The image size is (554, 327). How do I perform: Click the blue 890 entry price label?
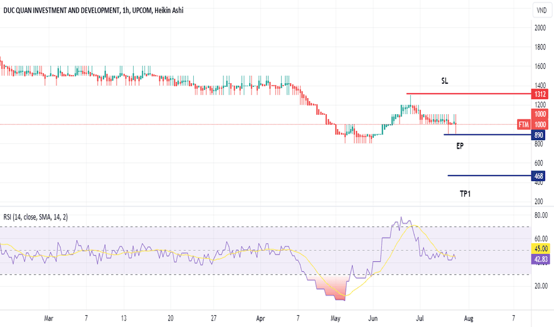[x=539, y=135]
